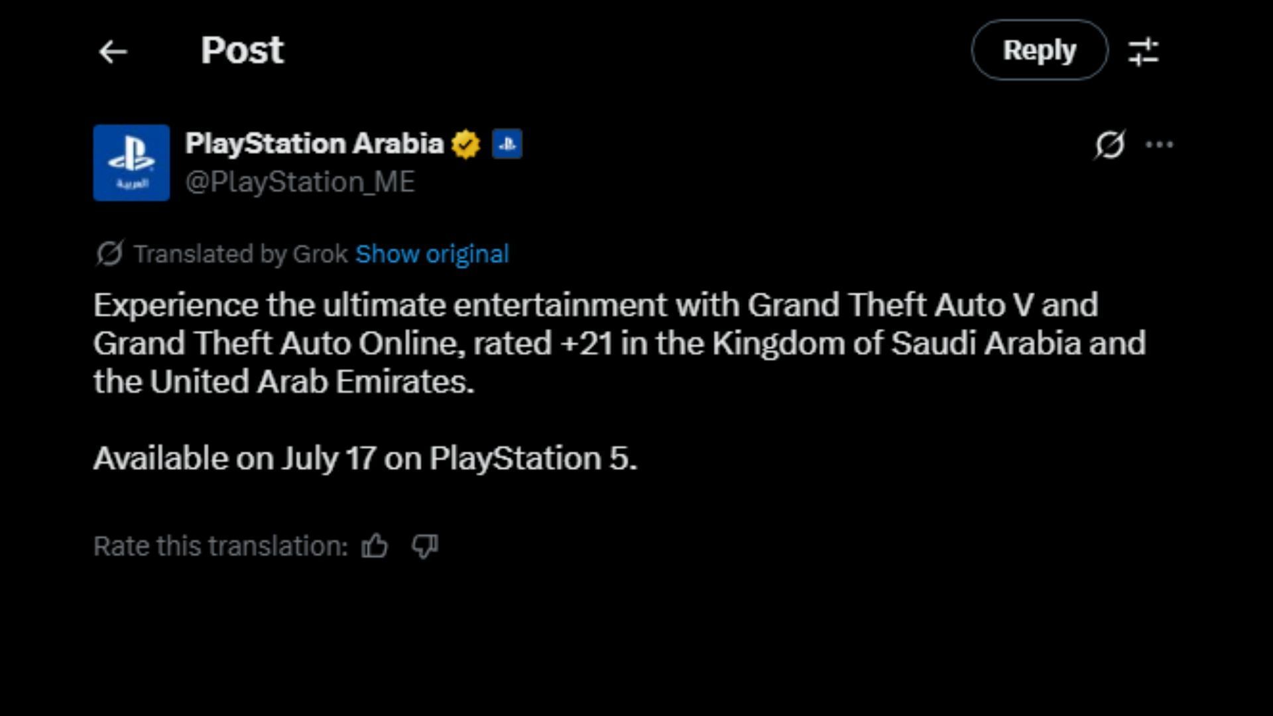Click the PlayStation Arabia display name
Screen dimensions: 1273x716
coord(314,144)
